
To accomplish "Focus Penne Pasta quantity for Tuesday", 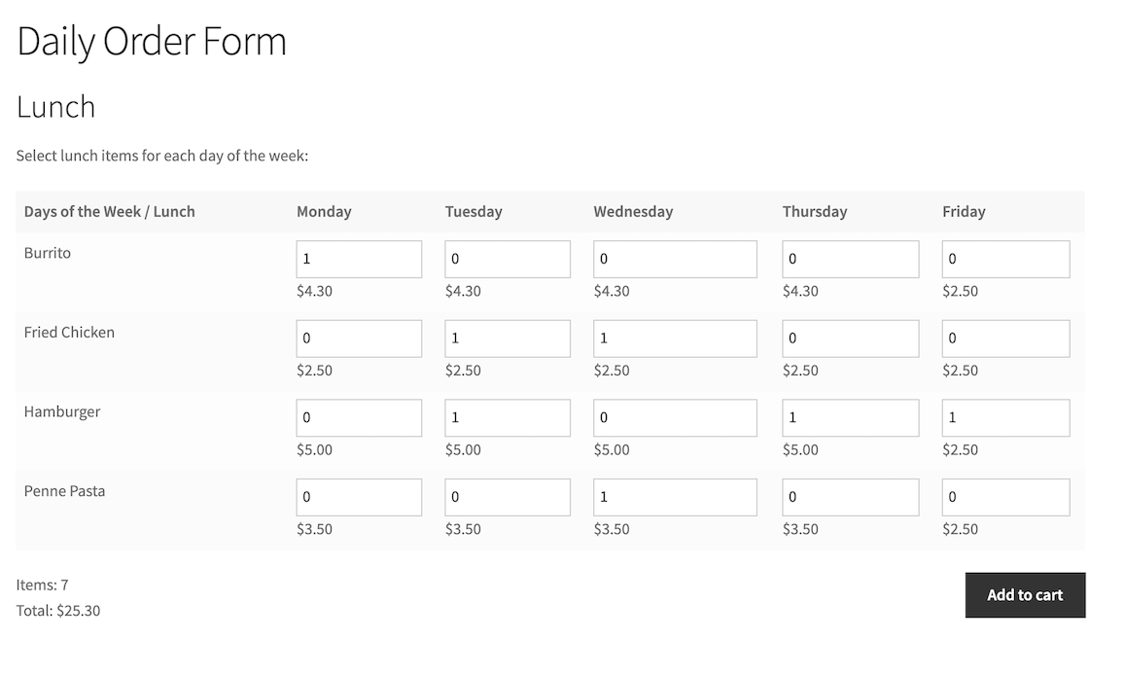I will pos(508,497).
